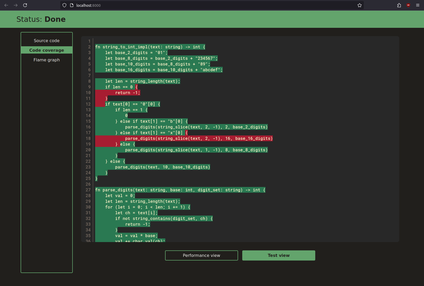Click line 'let len = string_length(text);' on line 29

coord(143,201)
